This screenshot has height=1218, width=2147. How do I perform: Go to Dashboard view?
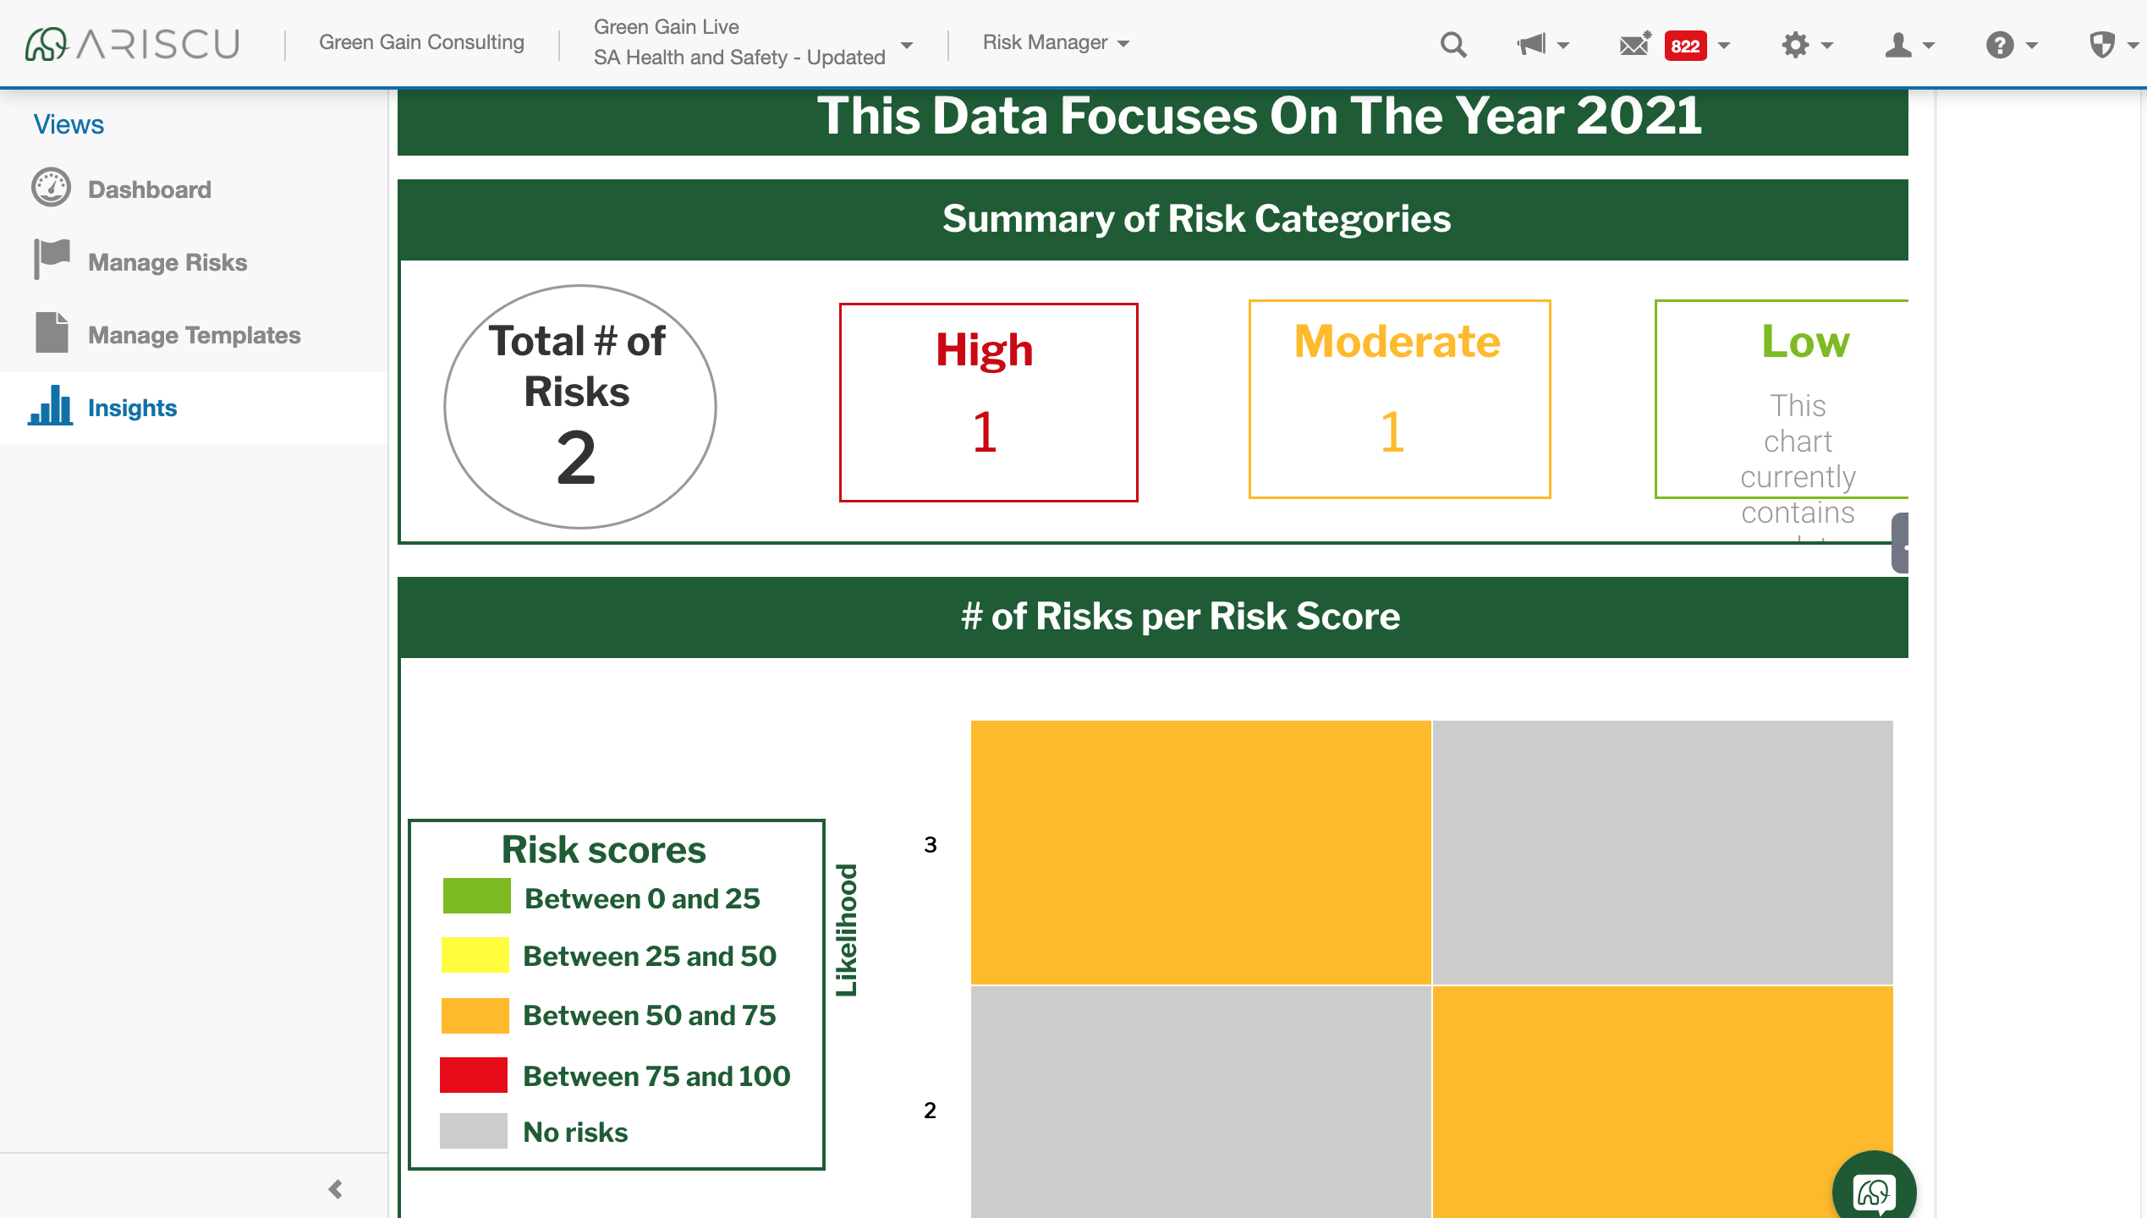tap(149, 189)
